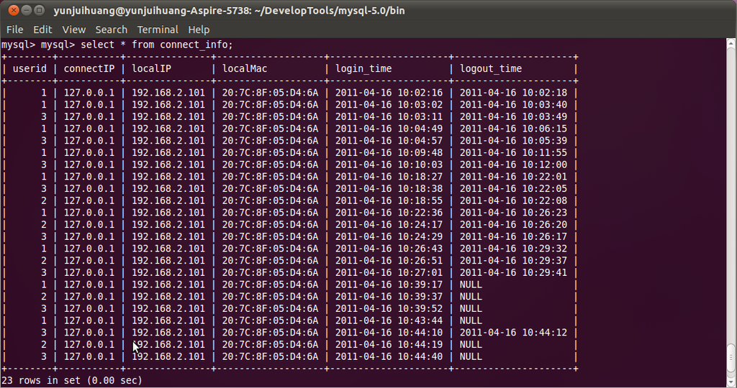The image size is (737, 388).
Task: Click login time '2011-04-16 10:18:38'
Action: point(389,188)
